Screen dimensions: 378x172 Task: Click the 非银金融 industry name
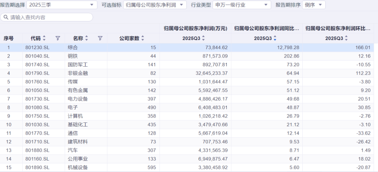78,73
